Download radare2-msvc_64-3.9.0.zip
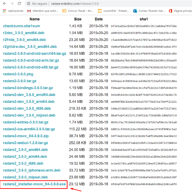The image size is (192, 192). pos(26,136)
